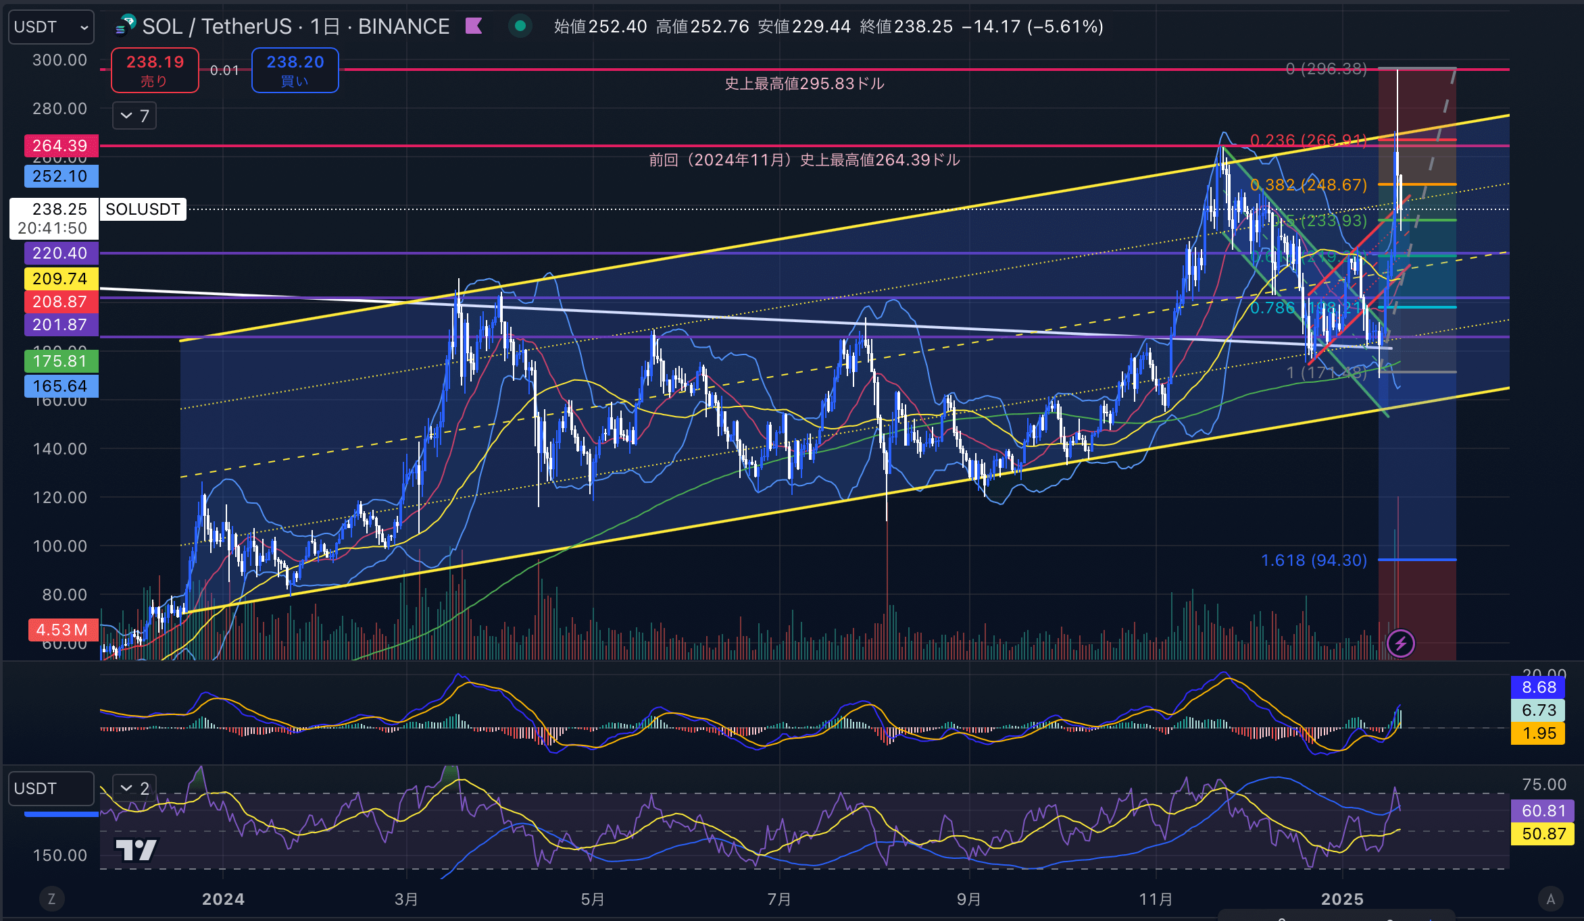Click the 165.64 blue price label
Image resolution: width=1584 pixels, height=921 pixels.
click(x=61, y=386)
